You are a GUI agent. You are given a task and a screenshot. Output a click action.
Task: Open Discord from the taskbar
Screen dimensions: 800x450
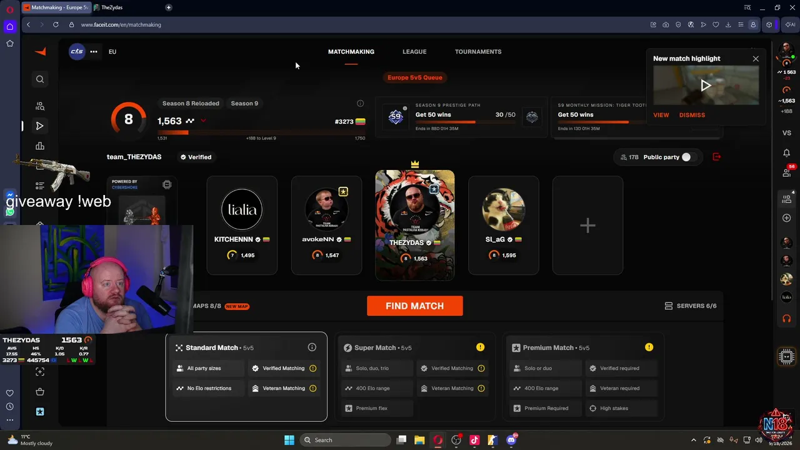point(511,440)
